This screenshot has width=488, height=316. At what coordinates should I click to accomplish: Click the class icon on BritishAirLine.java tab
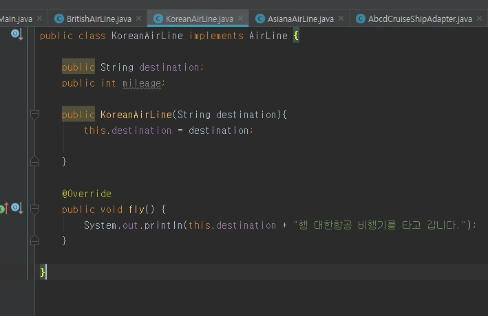[x=59, y=19]
